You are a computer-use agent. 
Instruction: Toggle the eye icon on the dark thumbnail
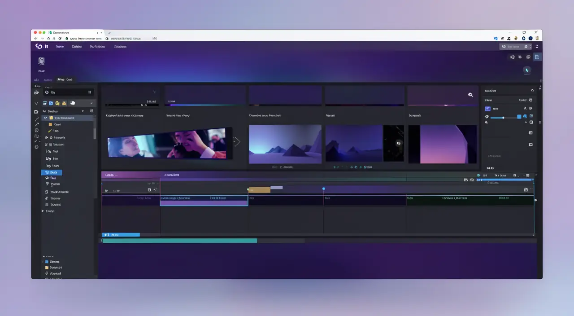(398, 143)
